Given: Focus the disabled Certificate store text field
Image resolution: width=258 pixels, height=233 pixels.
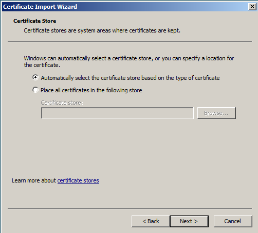Looking at the screenshot, I should tap(117, 113).
